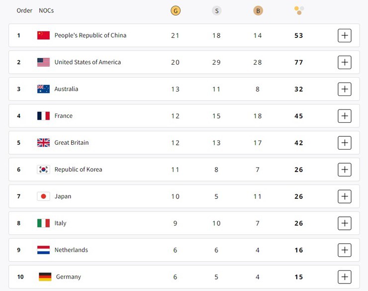Click the gold medal column icon
368x291 pixels.
tap(175, 10)
